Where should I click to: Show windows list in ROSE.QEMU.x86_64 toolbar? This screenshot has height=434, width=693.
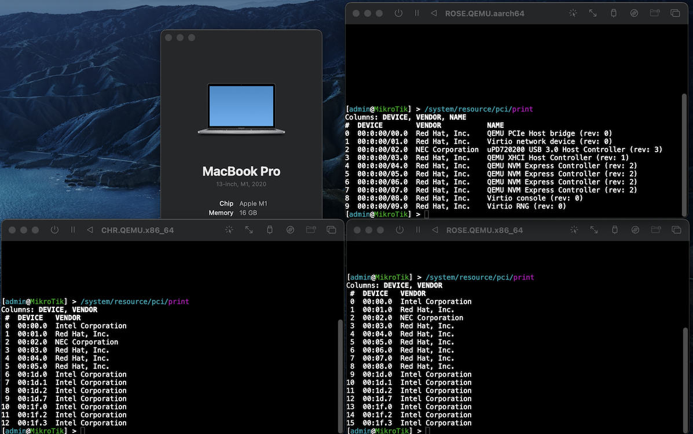click(676, 230)
